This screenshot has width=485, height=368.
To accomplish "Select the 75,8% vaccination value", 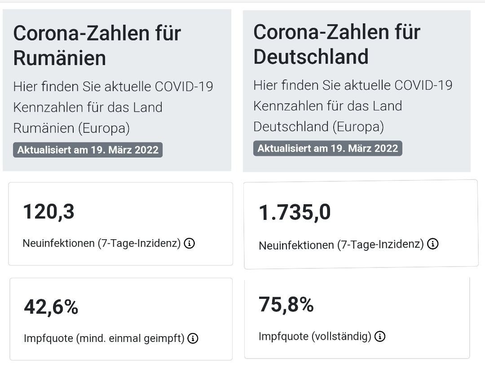I will (x=286, y=305).
